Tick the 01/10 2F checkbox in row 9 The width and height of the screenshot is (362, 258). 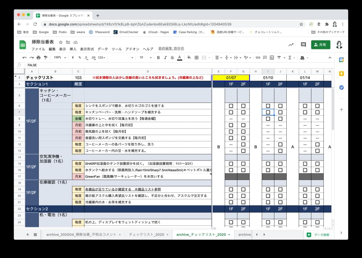[x=280, y=125]
